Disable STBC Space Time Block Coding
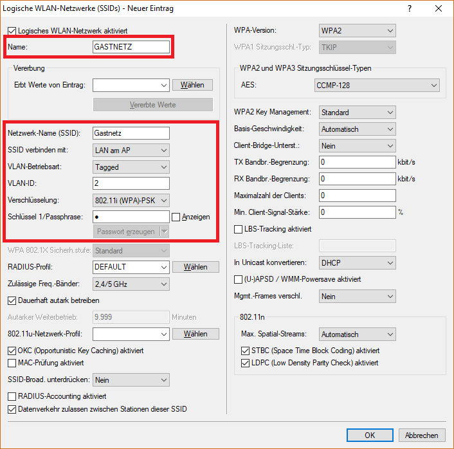The width and height of the screenshot is (454, 449). [245, 351]
